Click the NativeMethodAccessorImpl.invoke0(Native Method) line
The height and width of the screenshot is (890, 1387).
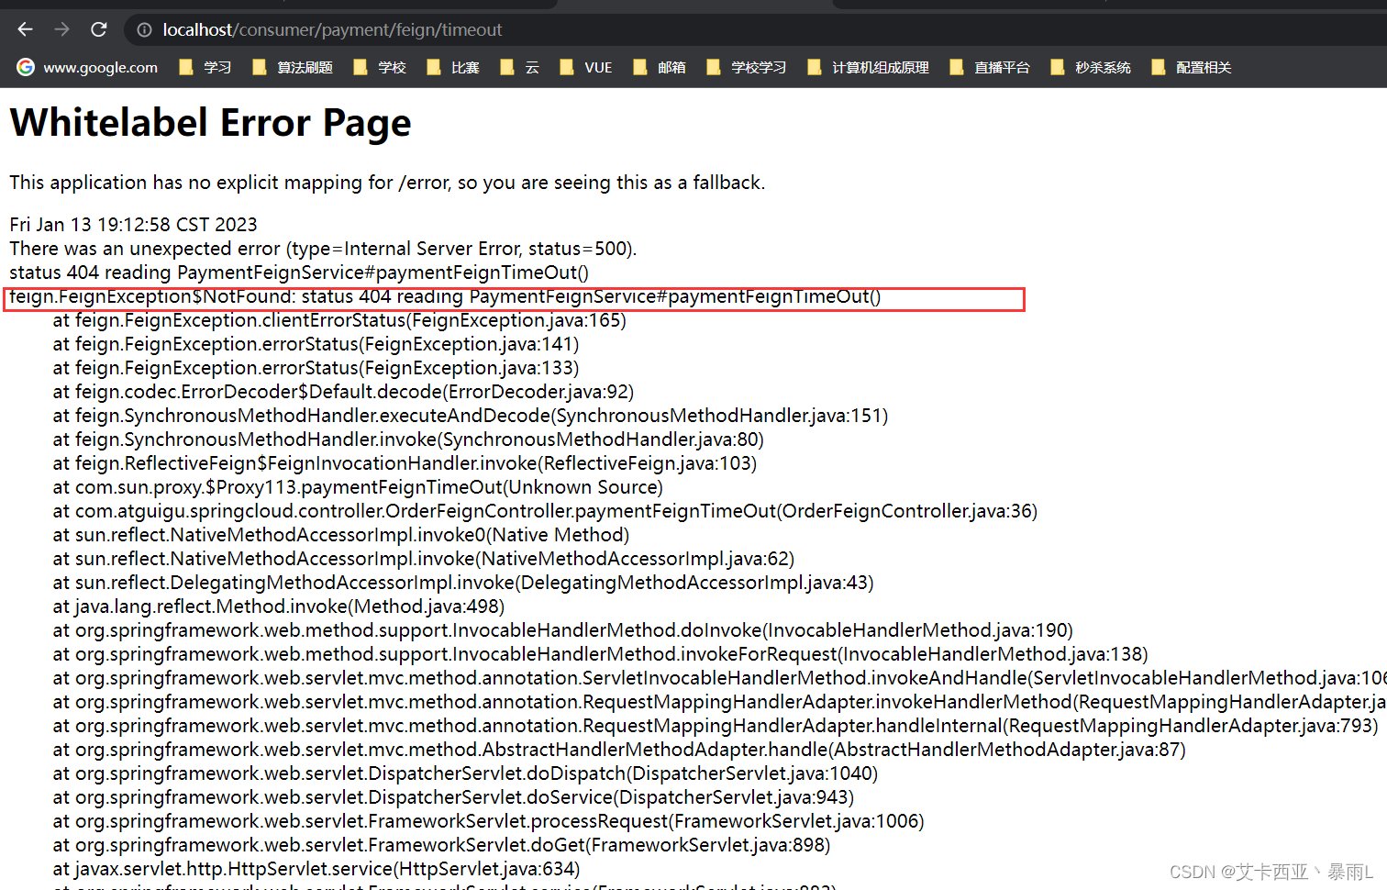[341, 535]
